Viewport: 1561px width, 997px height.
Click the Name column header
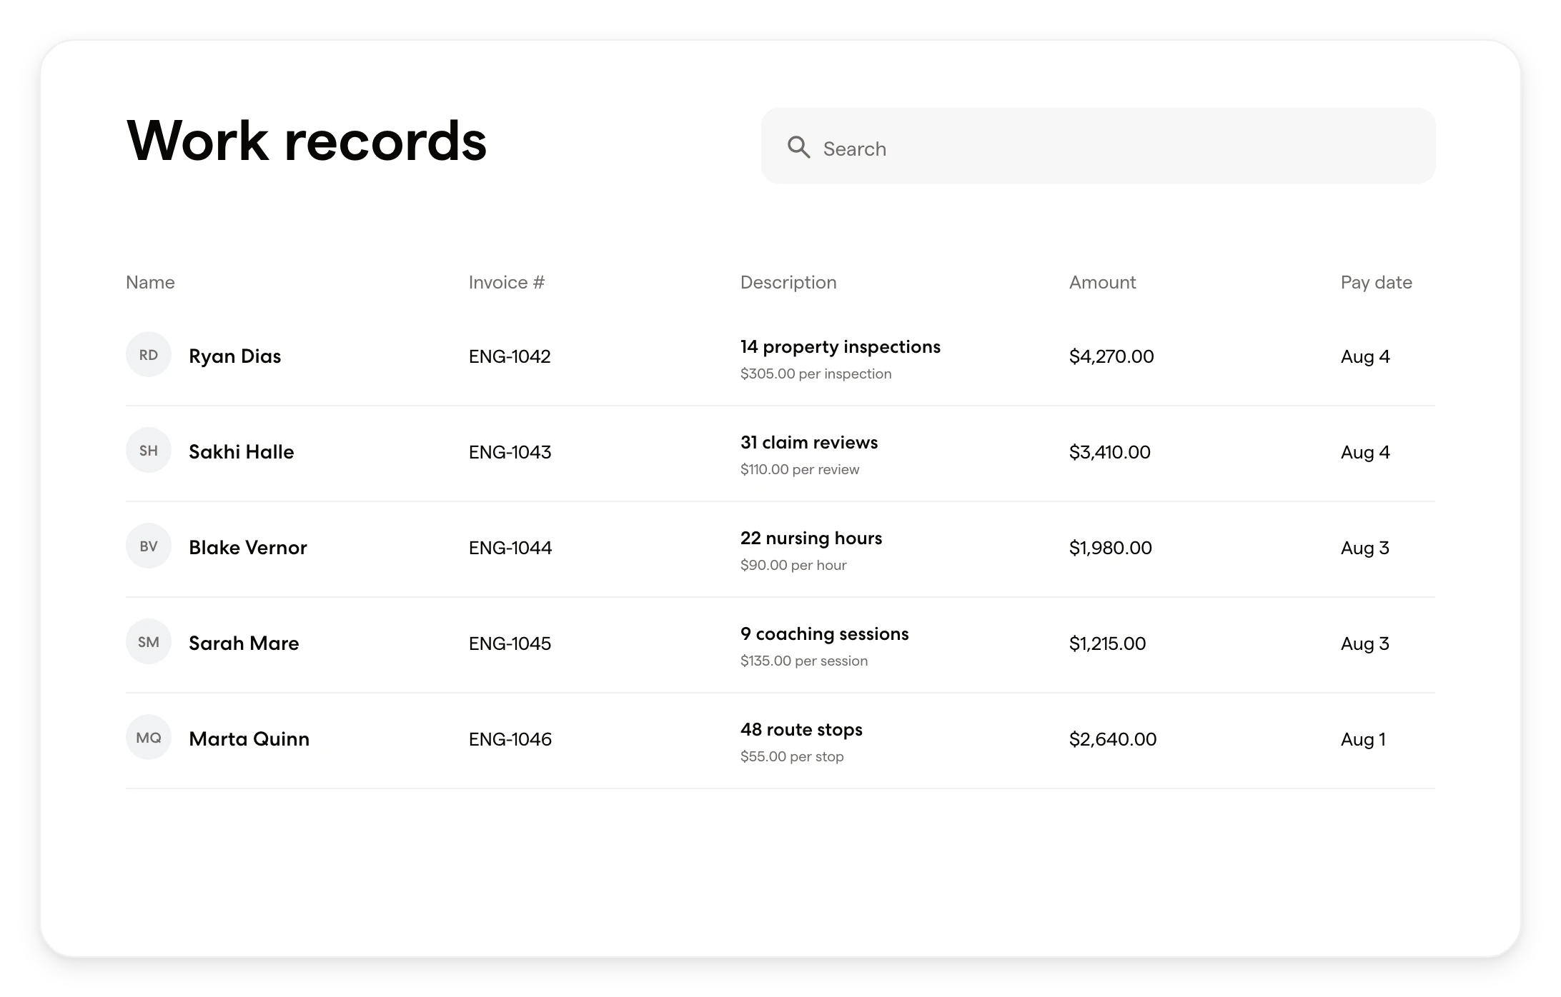point(150,282)
